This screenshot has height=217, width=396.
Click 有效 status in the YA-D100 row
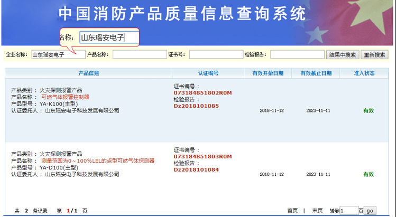point(369,174)
